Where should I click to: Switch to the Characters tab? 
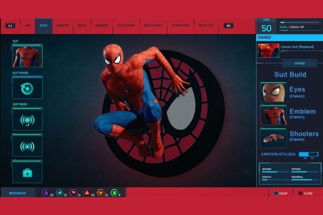[180, 25]
